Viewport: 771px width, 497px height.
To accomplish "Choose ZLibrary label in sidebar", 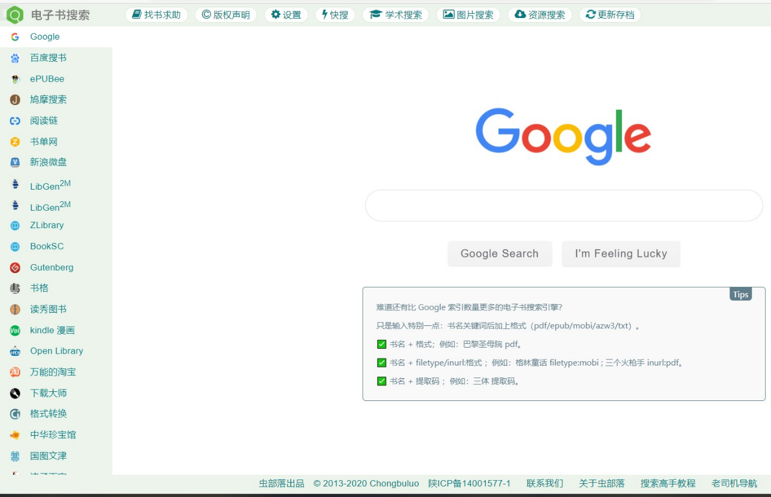I will [47, 225].
